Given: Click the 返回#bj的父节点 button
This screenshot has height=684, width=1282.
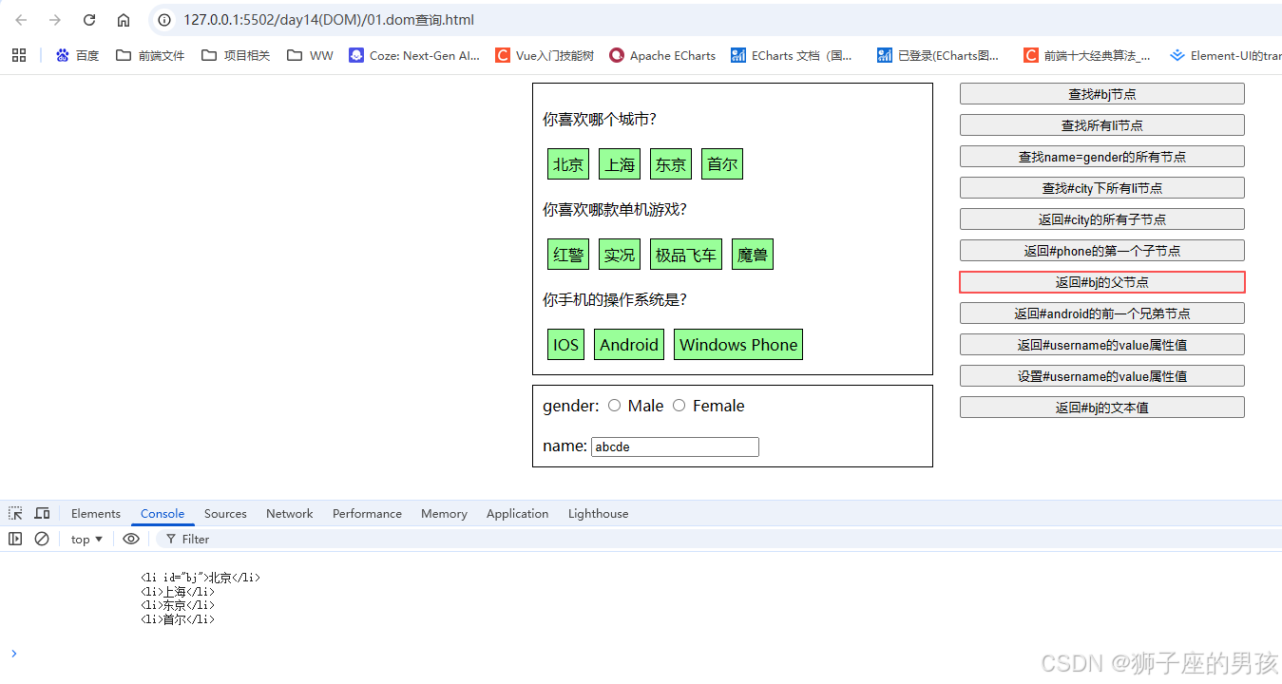Looking at the screenshot, I should tap(1101, 281).
